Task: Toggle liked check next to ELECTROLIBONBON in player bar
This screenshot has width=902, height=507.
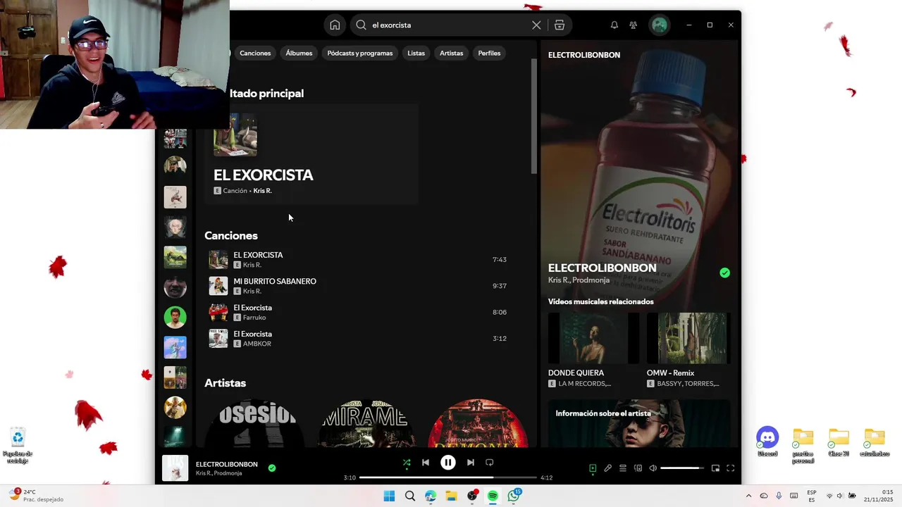Action: [x=272, y=468]
